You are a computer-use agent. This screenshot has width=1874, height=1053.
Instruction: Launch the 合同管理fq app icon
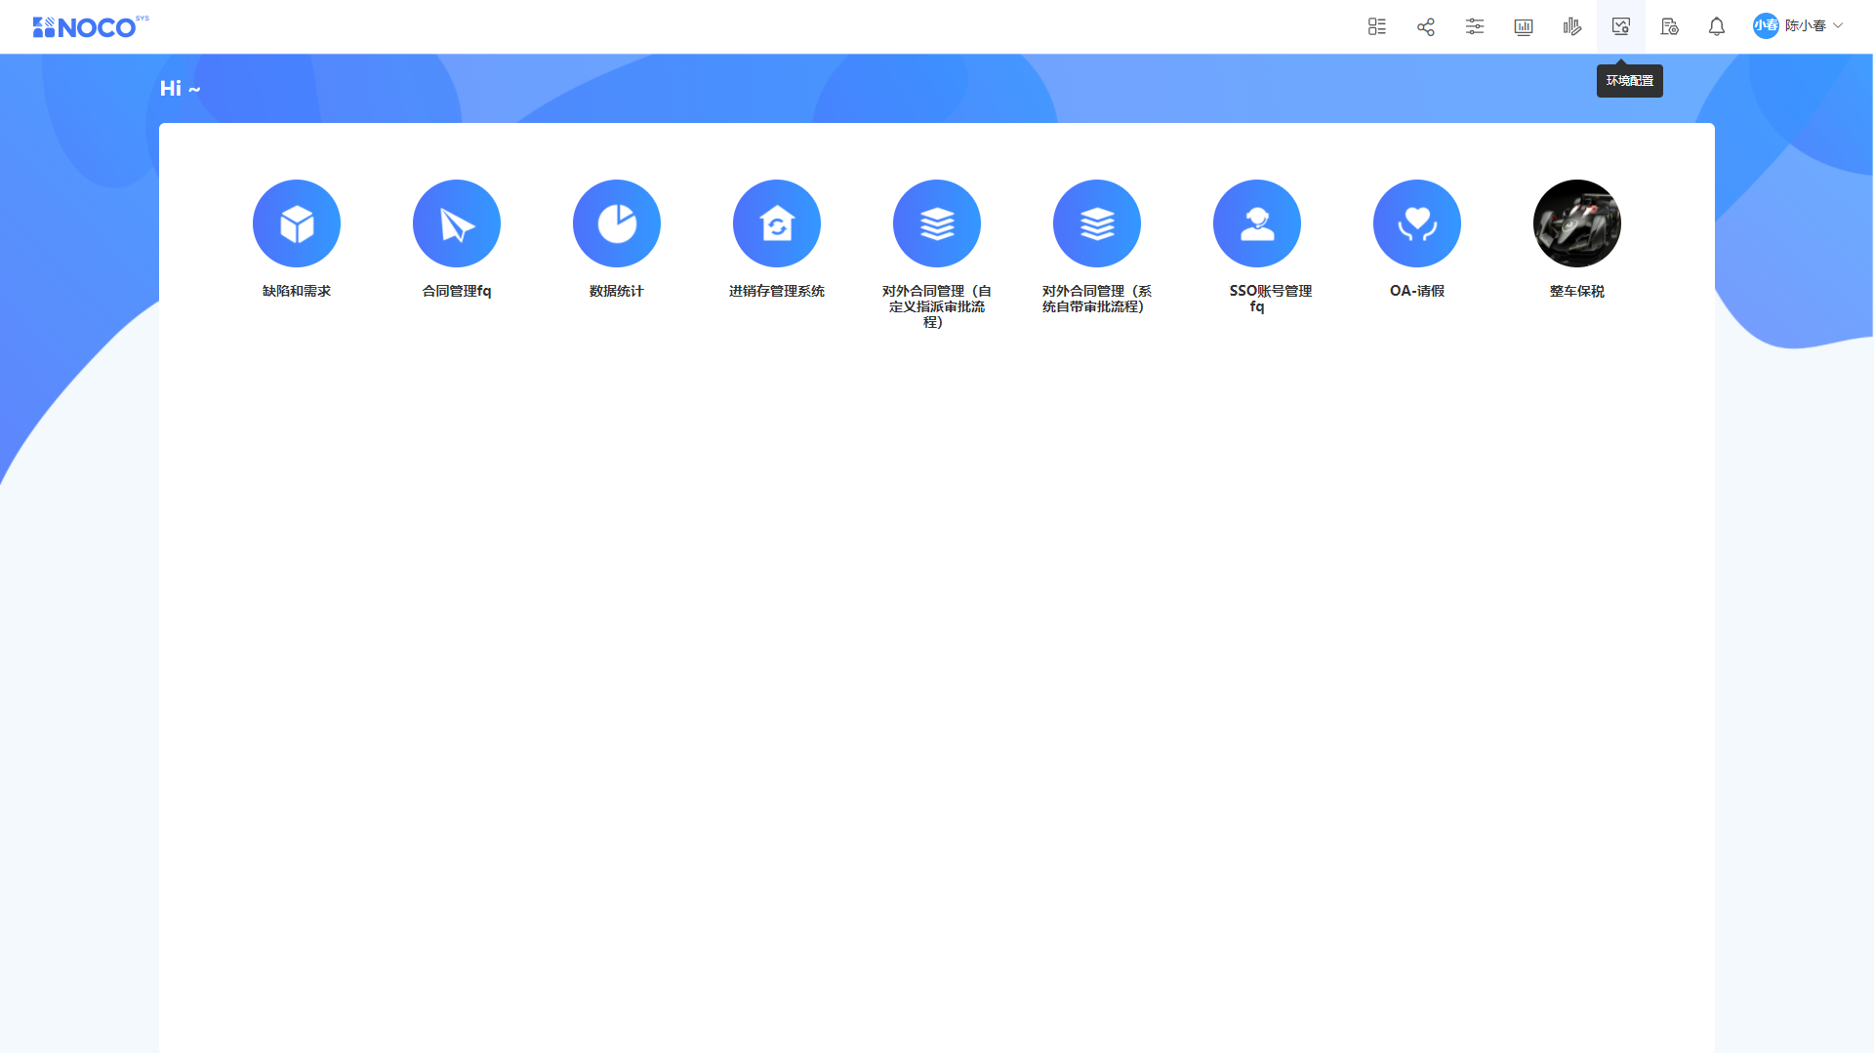pyautogui.click(x=457, y=223)
